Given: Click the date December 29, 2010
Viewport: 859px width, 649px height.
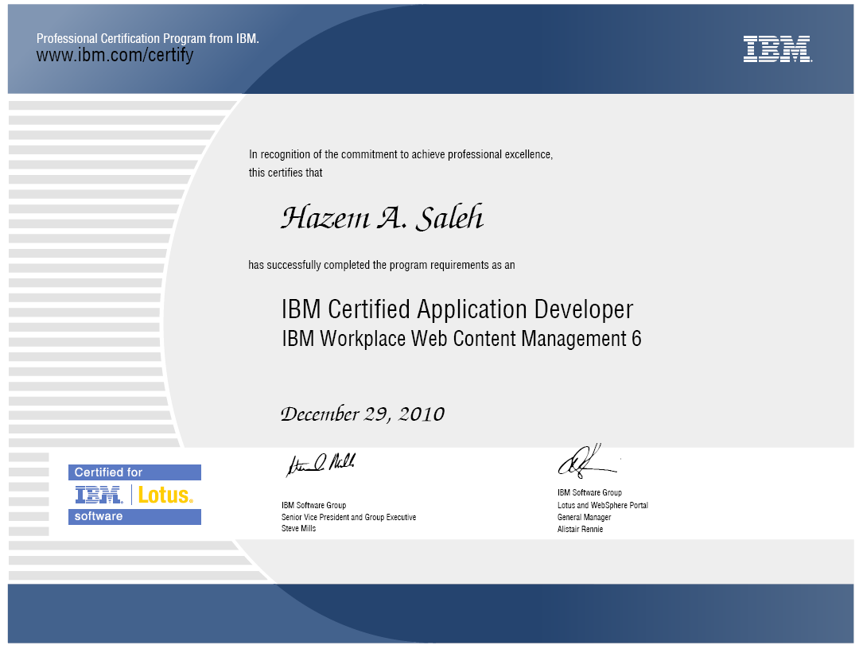Looking at the screenshot, I should coord(363,414).
